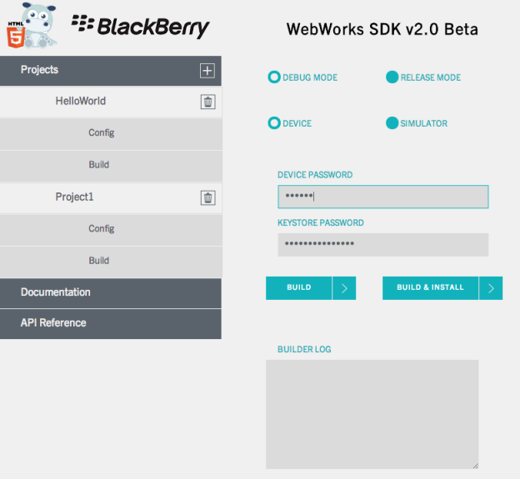This screenshot has height=479, width=520.
Task: Select the Debug Mode radio button
Action: pos(274,77)
